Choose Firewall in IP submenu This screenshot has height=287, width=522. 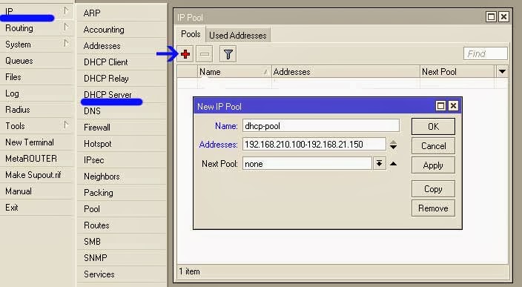122,128
